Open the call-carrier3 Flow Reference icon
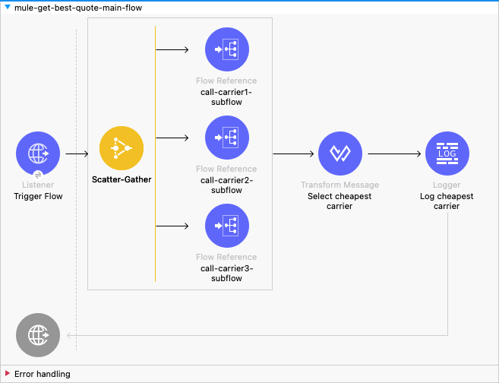The image size is (499, 383). click(227, 226)
